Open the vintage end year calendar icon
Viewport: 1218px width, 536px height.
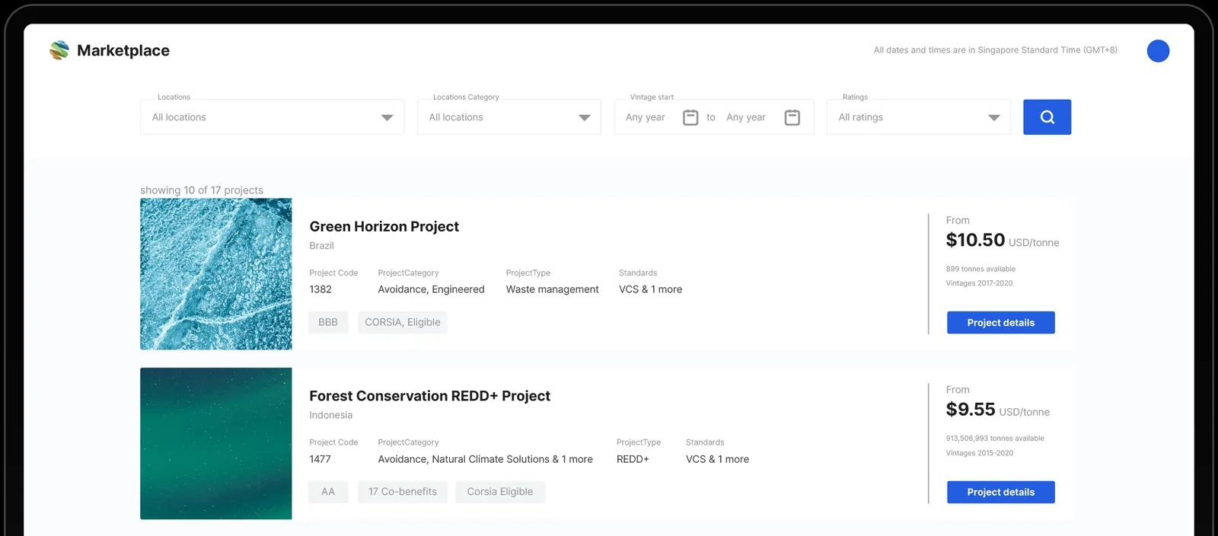pyautogui.click(x=792, y=117)
